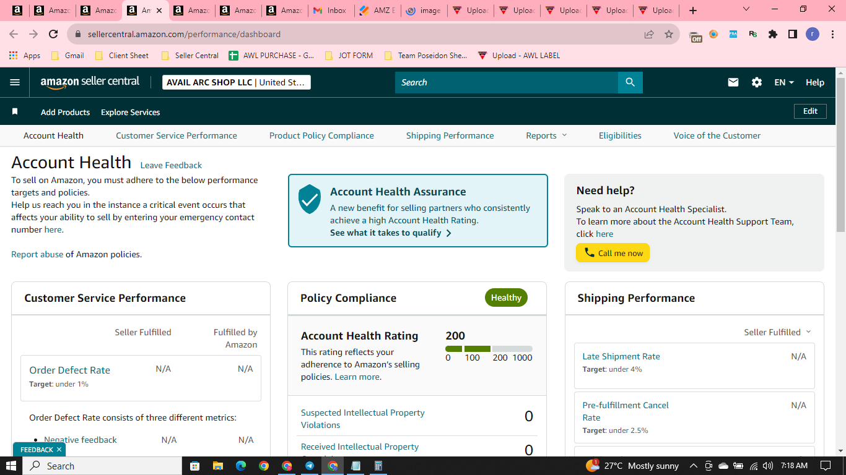Image resolution: width=846 pixels, height=475 pixels.
Task: Open the Chrome profile avatar
Action: [813, 34]
